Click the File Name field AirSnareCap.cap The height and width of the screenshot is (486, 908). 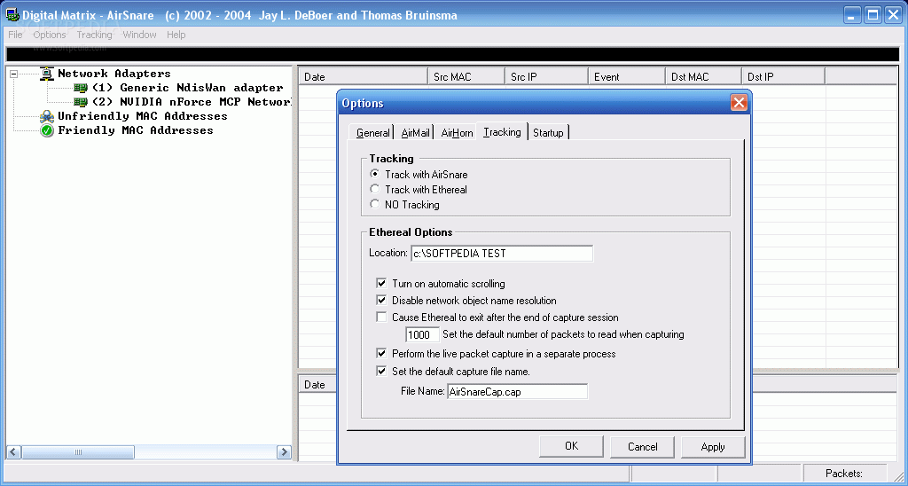coord(517,392)
